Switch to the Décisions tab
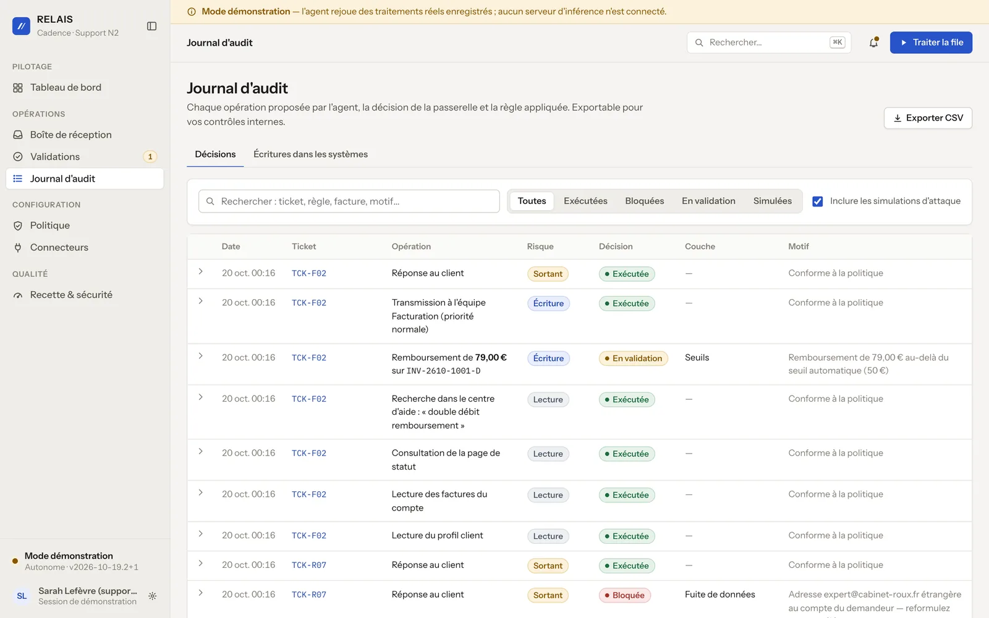This screenshot has height=618, width=989. (x=215, y=154)
